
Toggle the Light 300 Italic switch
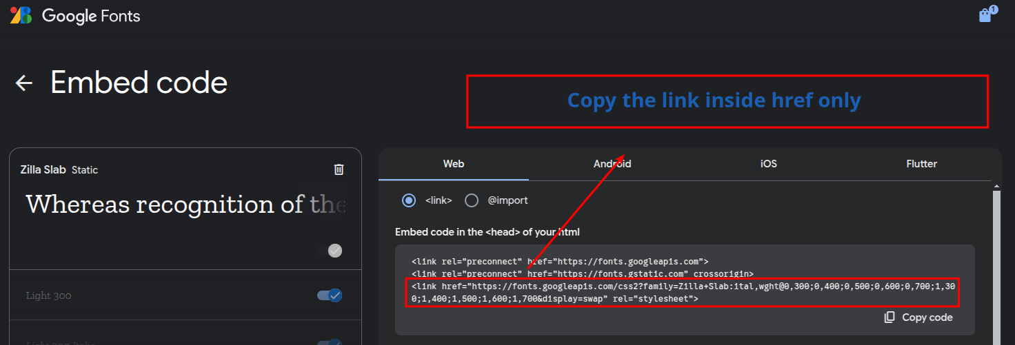click(x=330, y=342)
